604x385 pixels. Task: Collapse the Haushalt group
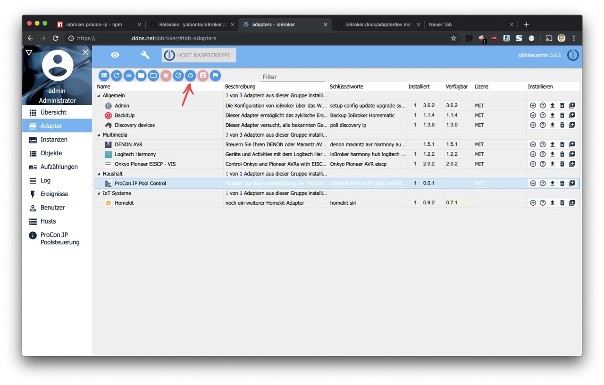click(99, 174)
